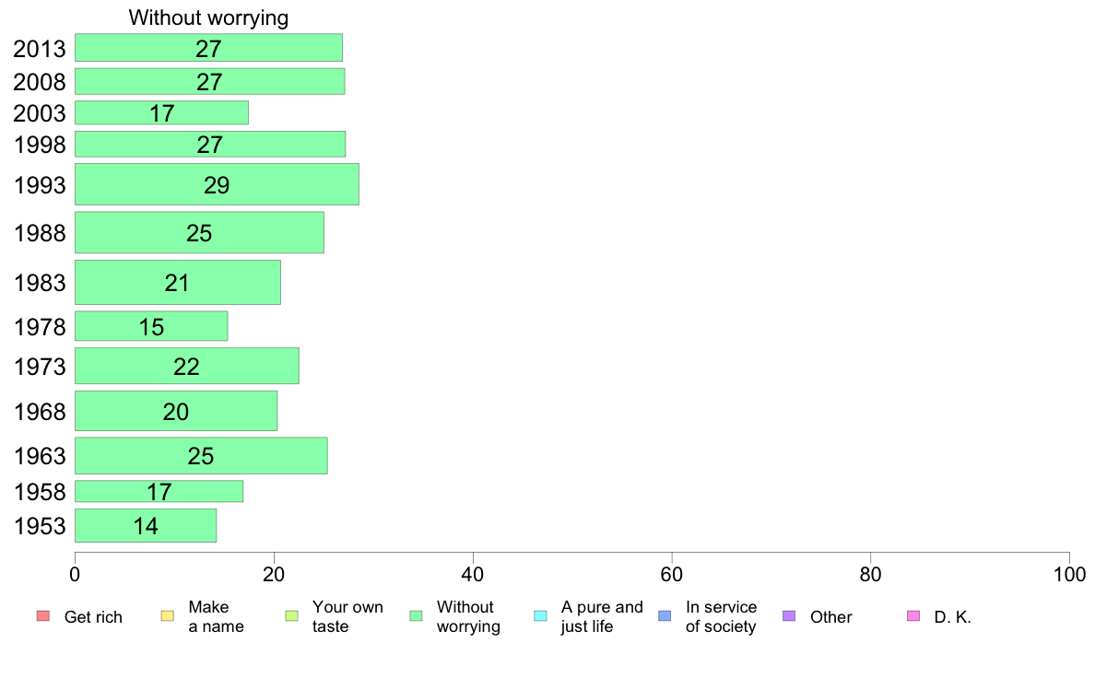Click the Without worrying chart title
This screenshot has width=1095, height=678.
pos(208,18)
